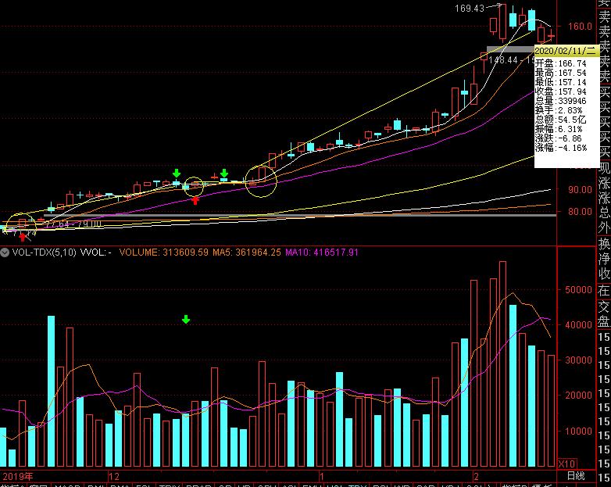Click the 160.0 price axis label
Image resolution: width=611 pixels, height=487 pixels.
[580, 27]
